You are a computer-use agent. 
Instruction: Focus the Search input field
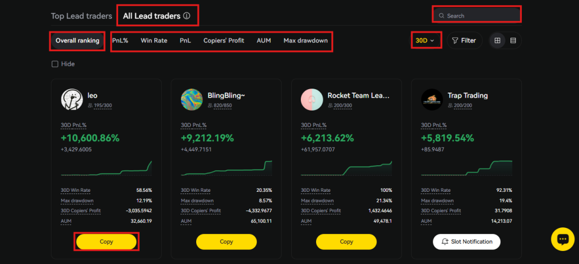(477, 16)
